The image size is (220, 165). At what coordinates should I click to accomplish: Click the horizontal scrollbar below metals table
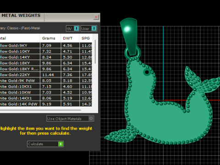(x=40, y=110)
